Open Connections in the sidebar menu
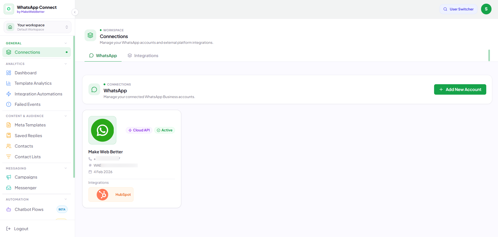The width and height of the screenshot is (498, 237). pyautogui.click(x=37, y=52)
